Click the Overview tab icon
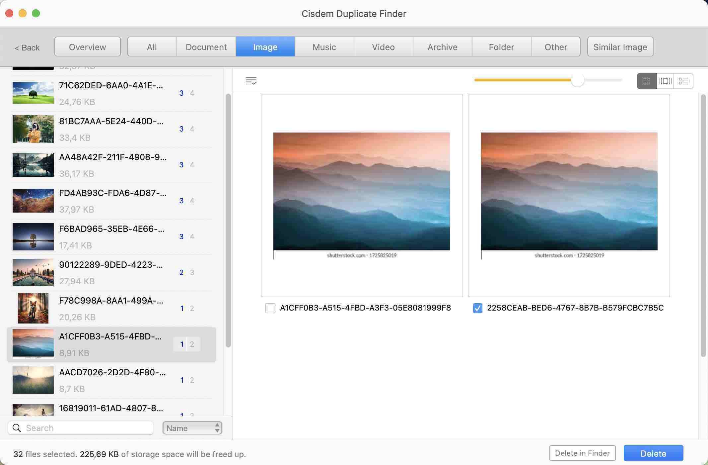Screen dimensions: 708x465 coord(87,46)
